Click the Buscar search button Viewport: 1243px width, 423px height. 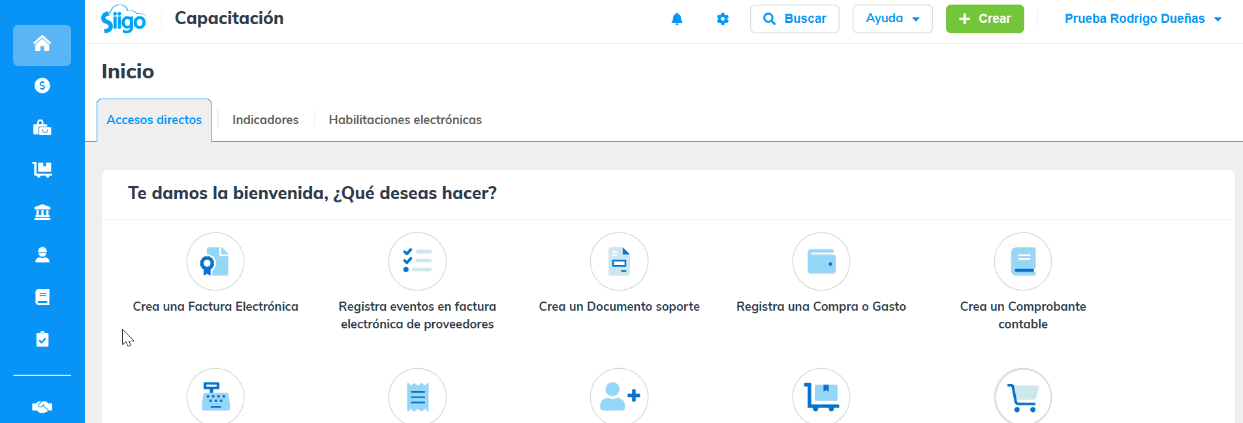point(795,19)
